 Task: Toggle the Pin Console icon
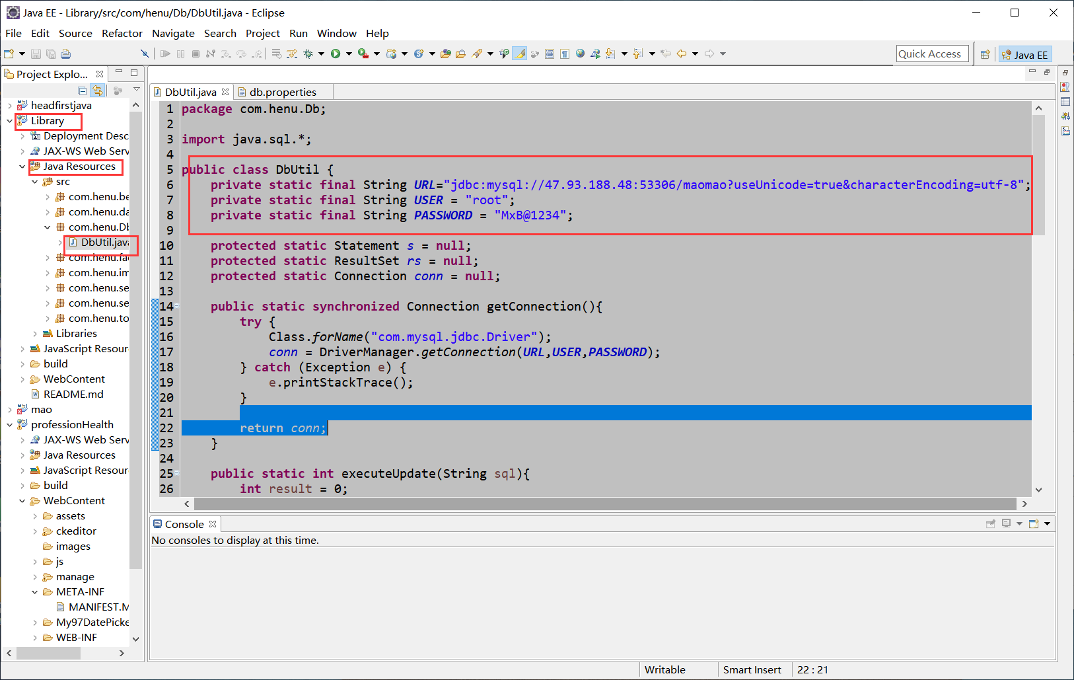991,523
